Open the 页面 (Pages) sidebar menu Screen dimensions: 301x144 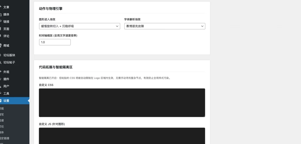(6, 29)
